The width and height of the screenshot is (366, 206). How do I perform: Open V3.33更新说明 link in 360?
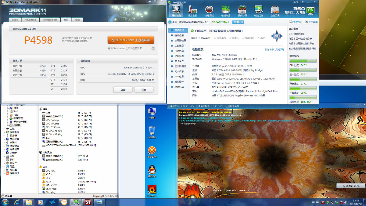click(x=297, y=34)
